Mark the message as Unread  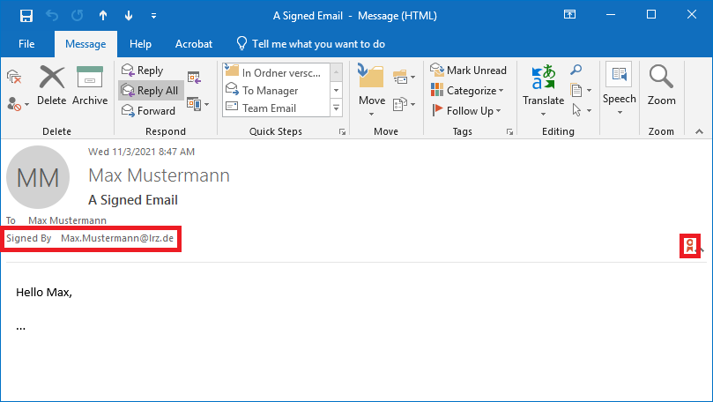pyautogui.click(x=468, y=71)
